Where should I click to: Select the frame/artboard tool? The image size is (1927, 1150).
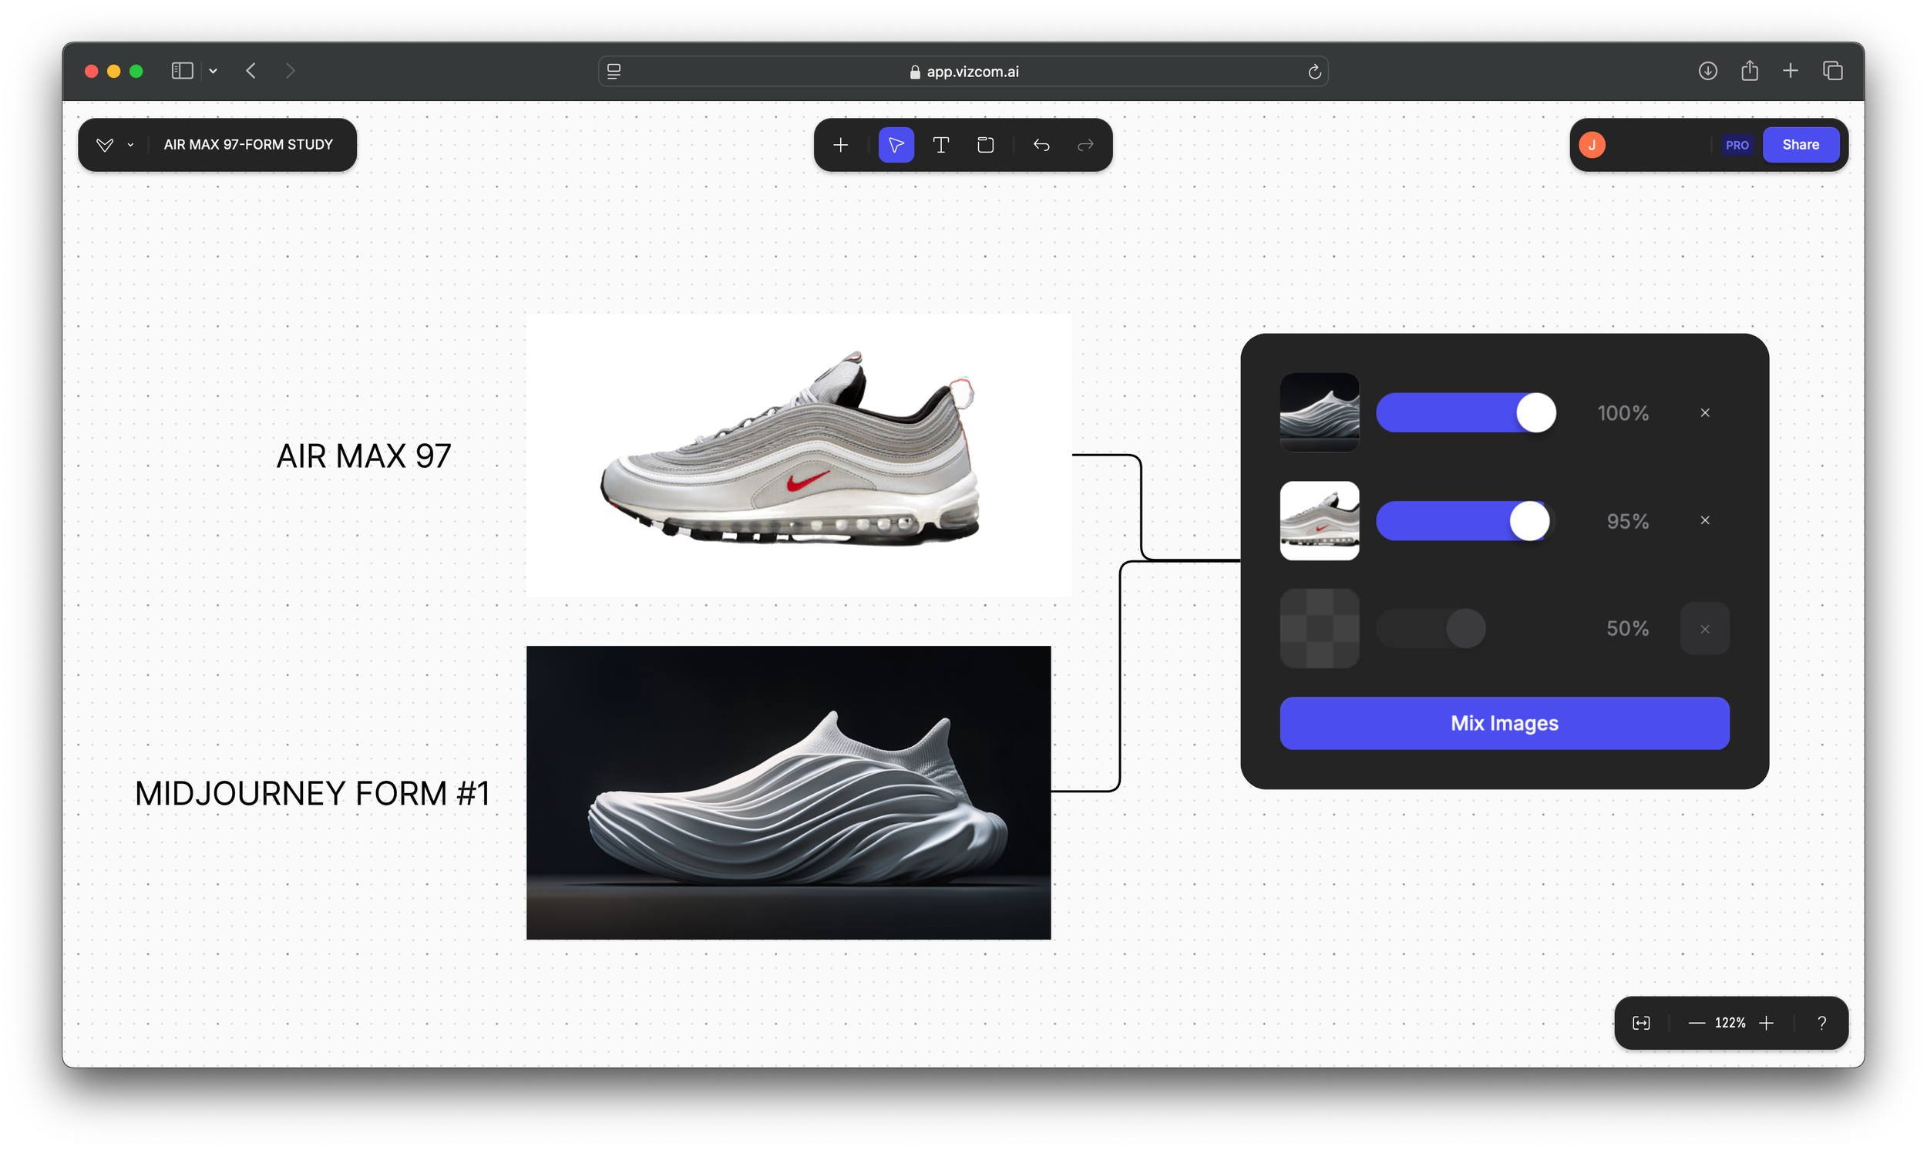pyautogui.click(x=985, y=145)
